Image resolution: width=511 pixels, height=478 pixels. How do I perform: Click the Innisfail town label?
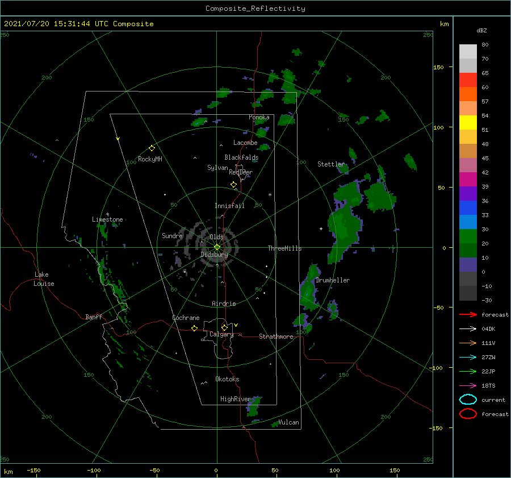(x=230, y=206)
